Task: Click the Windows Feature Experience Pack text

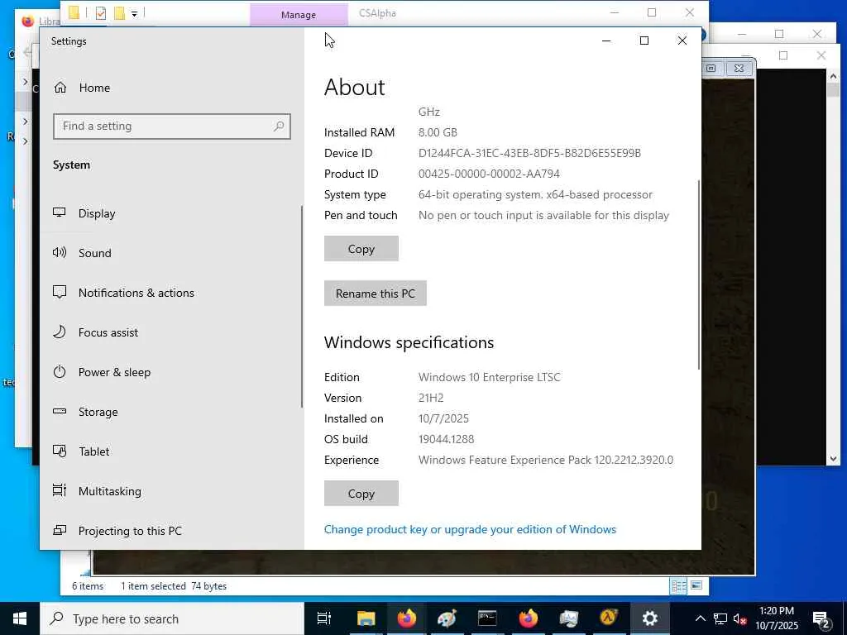Action: pos(546,460)
